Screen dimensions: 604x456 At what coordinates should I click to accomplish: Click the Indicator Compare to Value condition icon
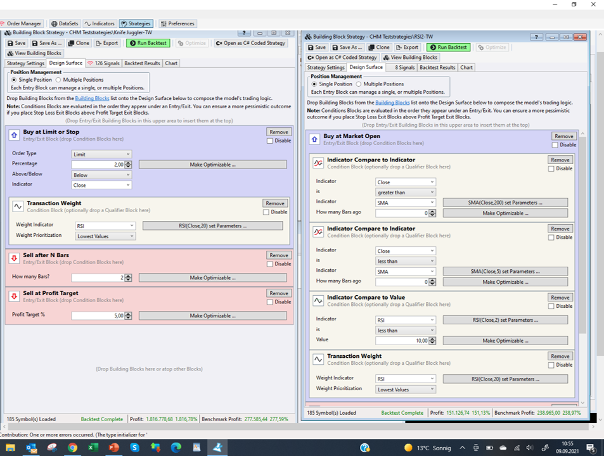click(x=318, y=301)
